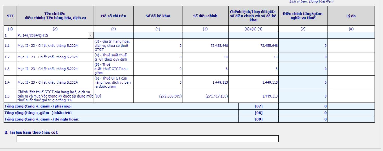This screenshot has height=151, width=383.
Task: Open the PL 142/2024/QH15 dropdown arrow
Action: (x=91, y=35)
